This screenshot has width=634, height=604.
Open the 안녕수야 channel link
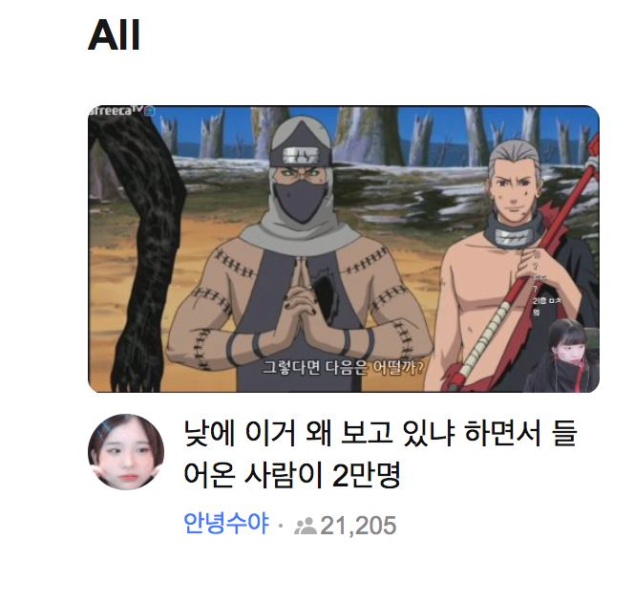tap(226, 524)
